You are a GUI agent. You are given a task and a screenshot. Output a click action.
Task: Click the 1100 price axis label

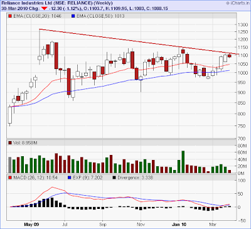(243, 55)
